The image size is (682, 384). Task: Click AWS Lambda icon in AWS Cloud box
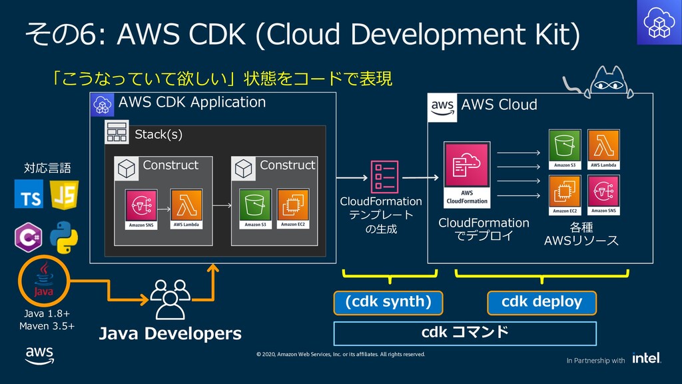click(x=603, y=149)
